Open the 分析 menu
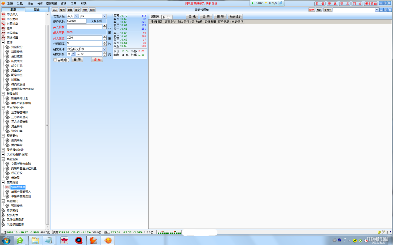 [x=40, y=3]
